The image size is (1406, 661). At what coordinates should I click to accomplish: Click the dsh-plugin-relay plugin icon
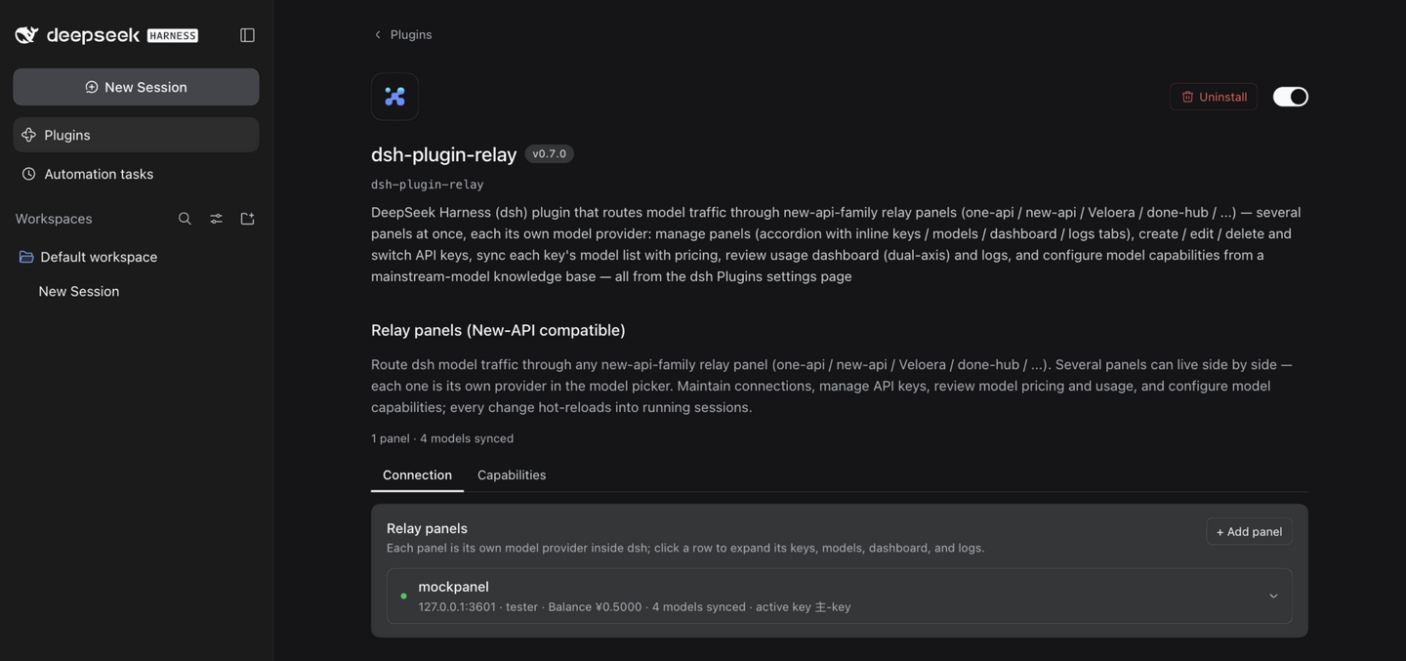(x=394, y=97)
